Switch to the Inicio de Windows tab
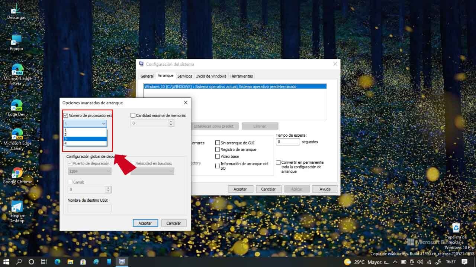476x267 pixels. click(x=211, y=76)
